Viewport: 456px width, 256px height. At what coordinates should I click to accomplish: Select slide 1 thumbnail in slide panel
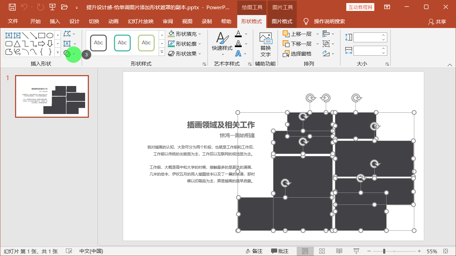pos(52,97)
